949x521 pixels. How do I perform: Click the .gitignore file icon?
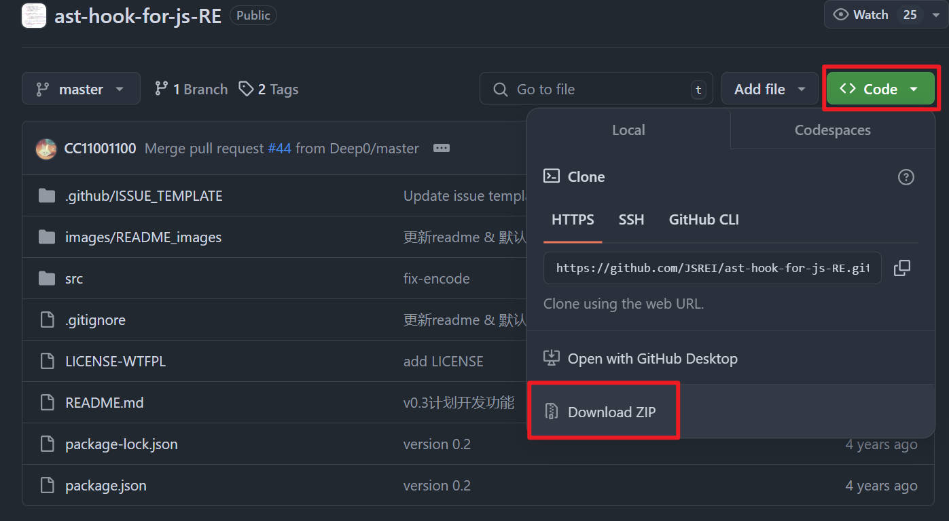point(47,320)
